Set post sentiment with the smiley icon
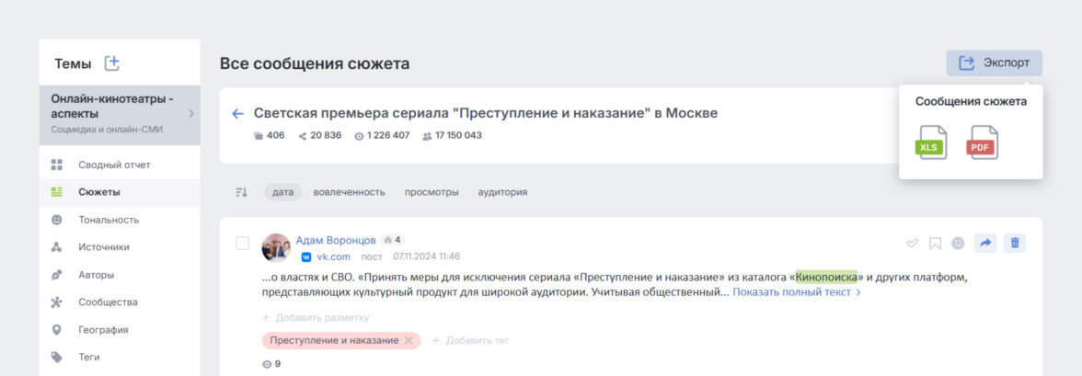Screen dimensions: 1082x376 [x=958, y=243]
